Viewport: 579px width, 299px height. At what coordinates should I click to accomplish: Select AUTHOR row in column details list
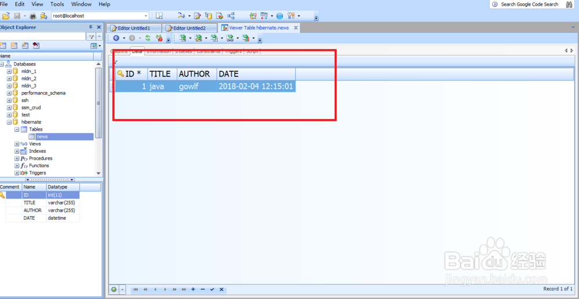(x=40, y=211)
